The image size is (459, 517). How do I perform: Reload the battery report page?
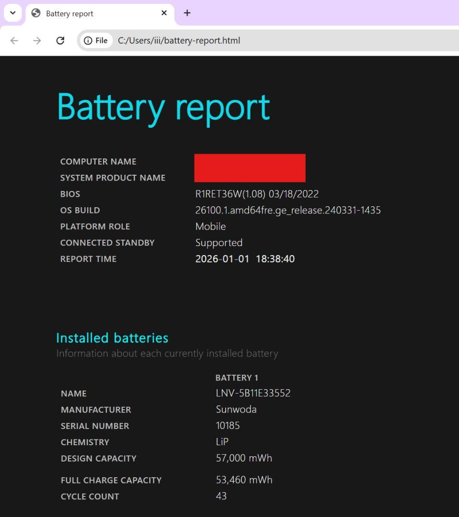(x=60, y=40)
